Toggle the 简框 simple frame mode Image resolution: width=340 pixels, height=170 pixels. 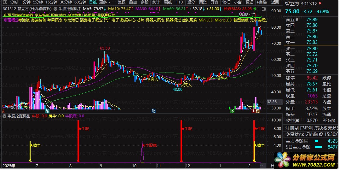[226, 3]
